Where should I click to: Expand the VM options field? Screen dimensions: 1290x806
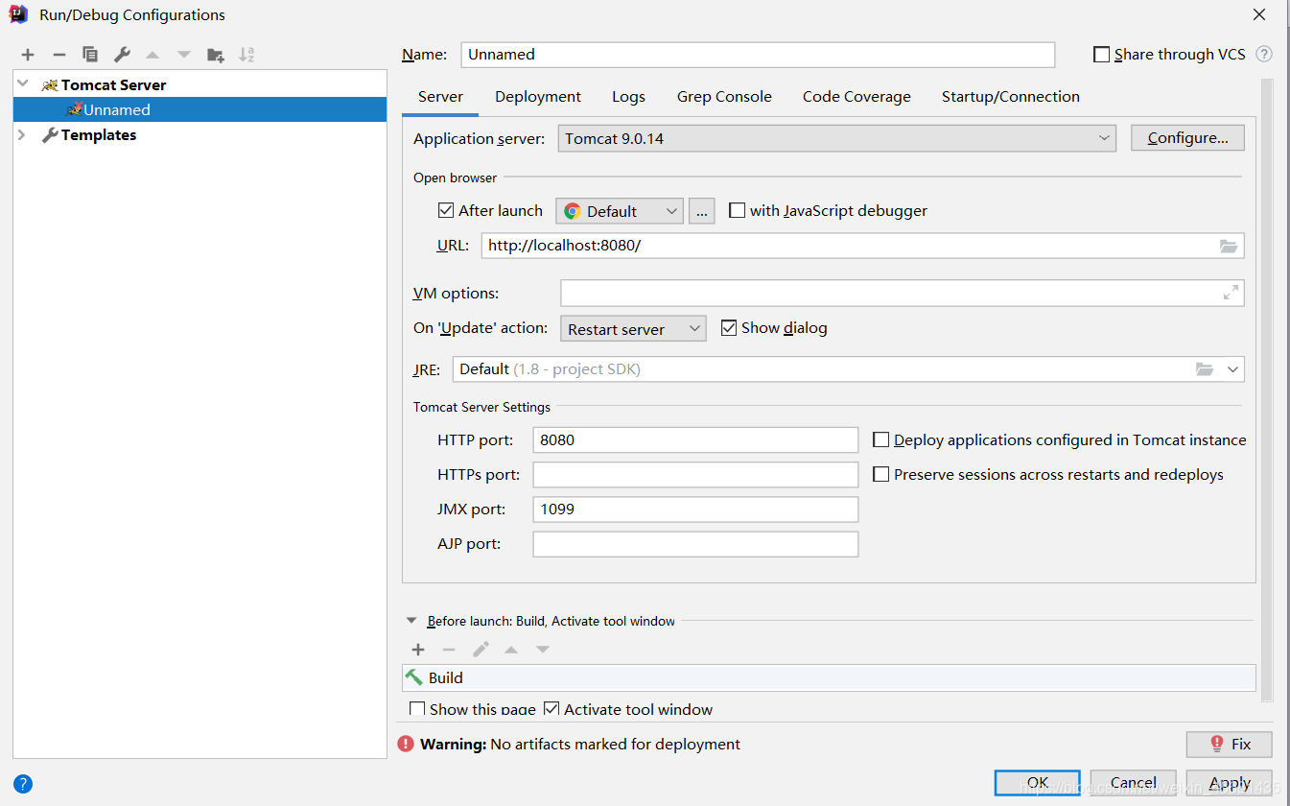[x=1231, y=293]
